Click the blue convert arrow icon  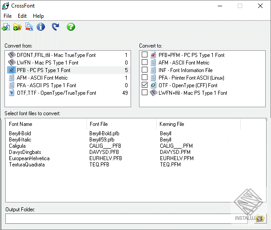click(56, 27)
